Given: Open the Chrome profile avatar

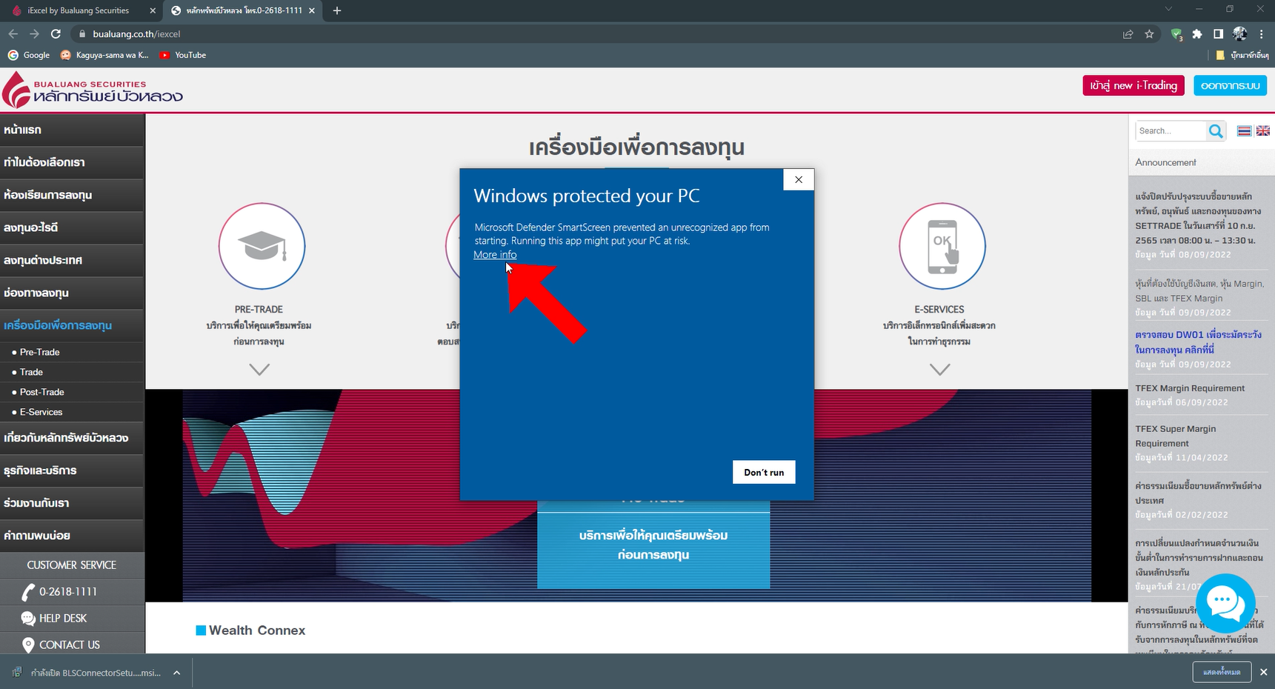Looking at the screenshot, I should (x=1239, y=34).
